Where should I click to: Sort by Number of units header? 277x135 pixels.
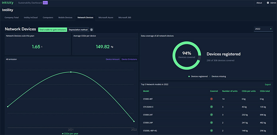click(230, 91)
